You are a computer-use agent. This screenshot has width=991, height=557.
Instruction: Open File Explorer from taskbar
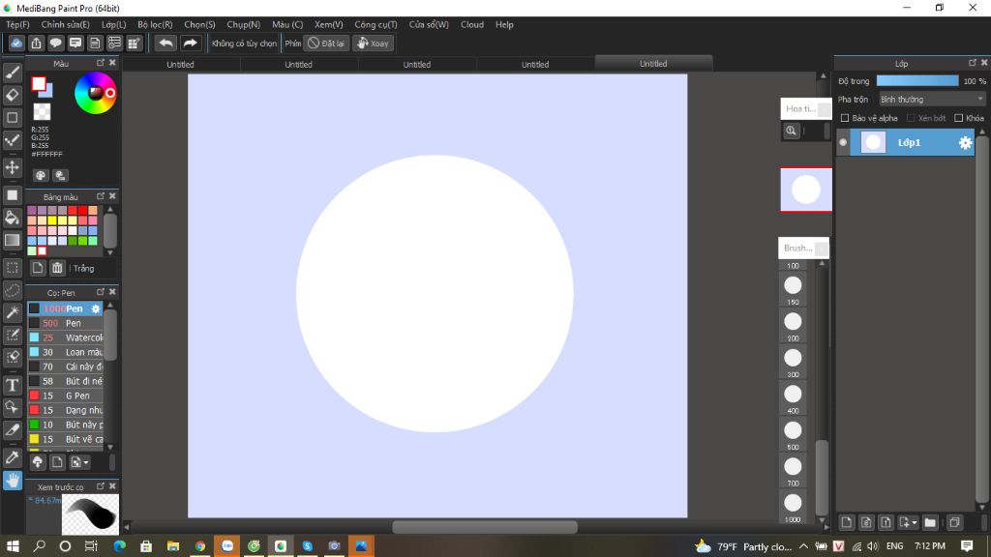(172, 546)
